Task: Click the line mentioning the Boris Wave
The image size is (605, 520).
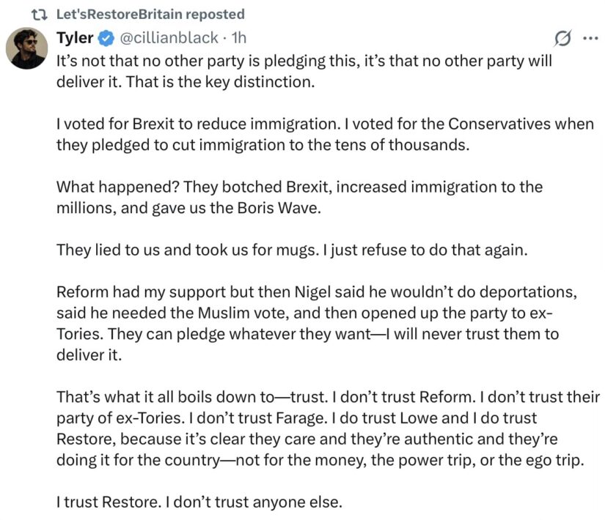Action: 188,208
